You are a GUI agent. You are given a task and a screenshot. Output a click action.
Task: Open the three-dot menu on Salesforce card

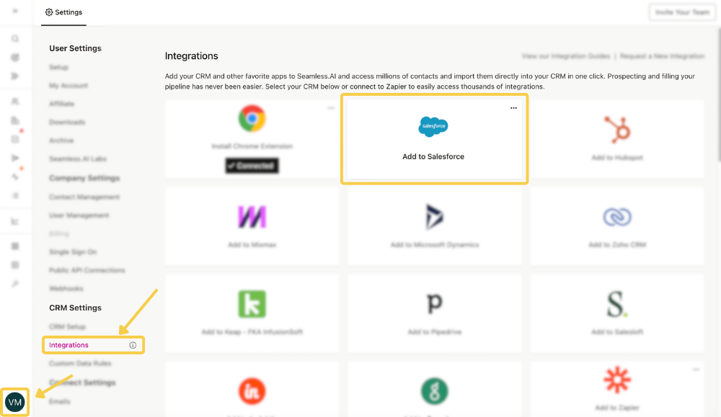[513, 107]
